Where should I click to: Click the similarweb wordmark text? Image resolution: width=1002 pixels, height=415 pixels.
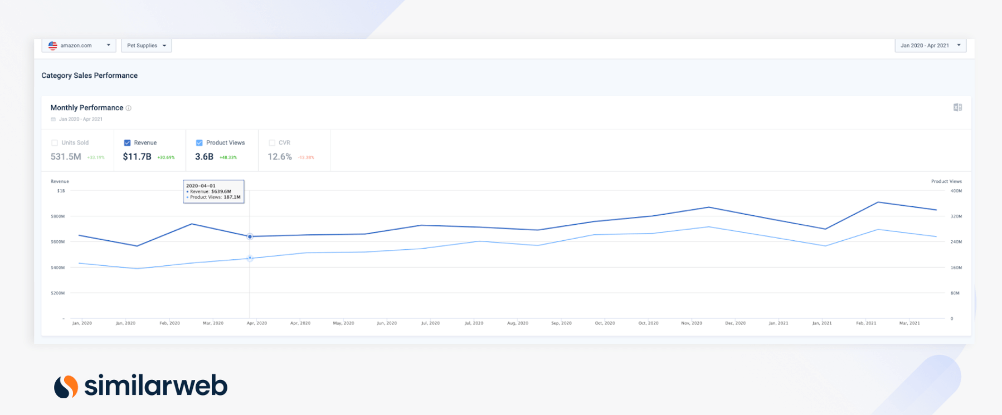pos(155,386)
